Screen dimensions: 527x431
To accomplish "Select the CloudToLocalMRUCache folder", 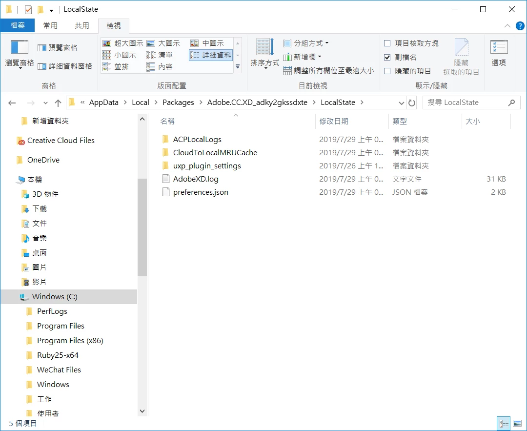I will pyautogui.click(x=215, y=153).
